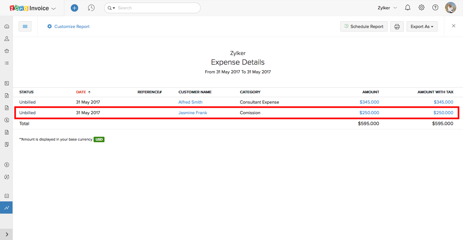The width and height of the screenshot is (463, 240).
Task: Click the help question mark icon
Action: point(435,8)
